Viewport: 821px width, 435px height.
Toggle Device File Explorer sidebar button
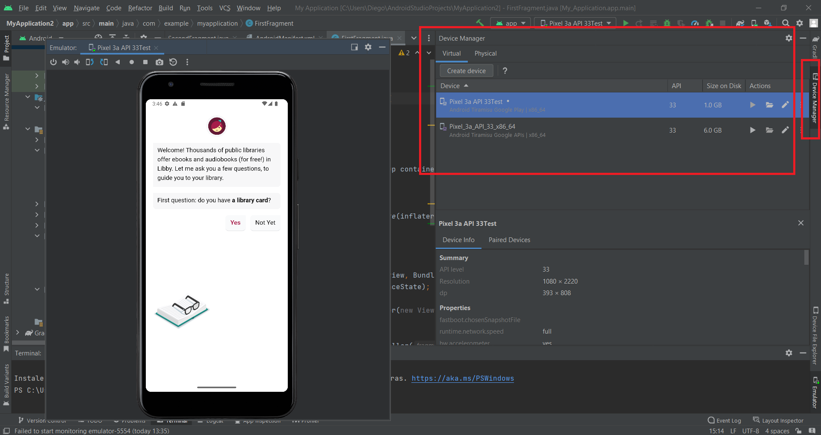pyautogui.click(x=815, y=336)
